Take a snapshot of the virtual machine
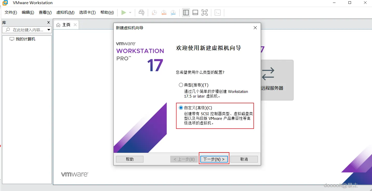This screenshot has height=191, width=372. tap(154, 12)
